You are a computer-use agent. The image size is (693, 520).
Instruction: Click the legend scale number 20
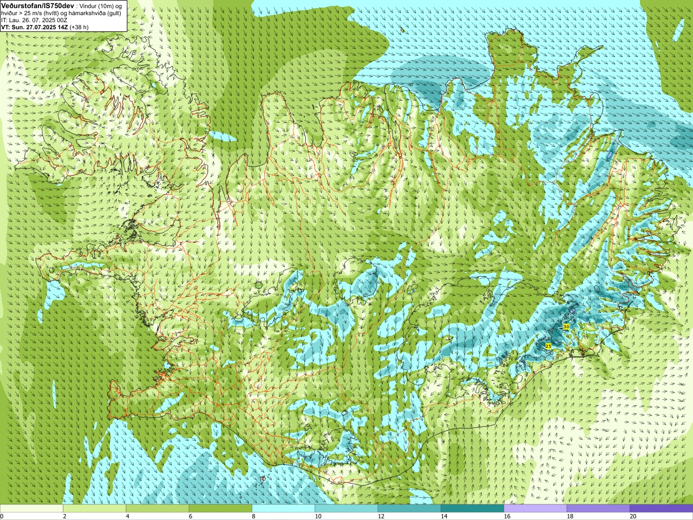coord(633,516)
